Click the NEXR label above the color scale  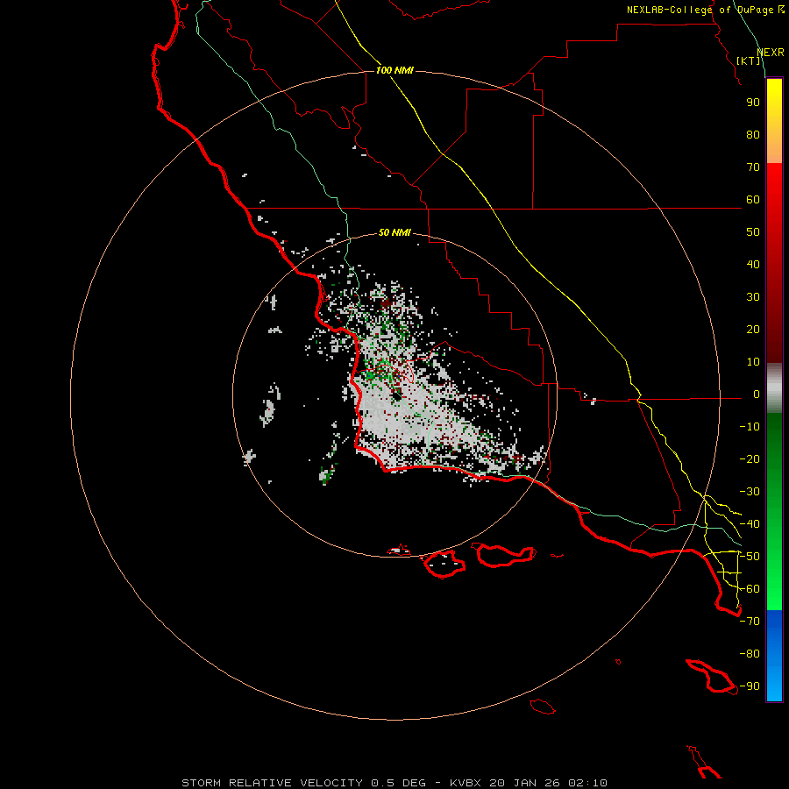[x=771, y=53]
